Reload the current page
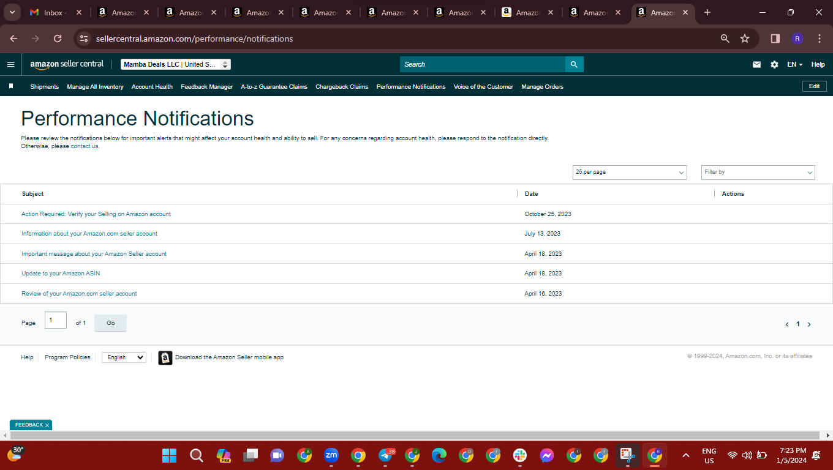 [x=58, y=39]
